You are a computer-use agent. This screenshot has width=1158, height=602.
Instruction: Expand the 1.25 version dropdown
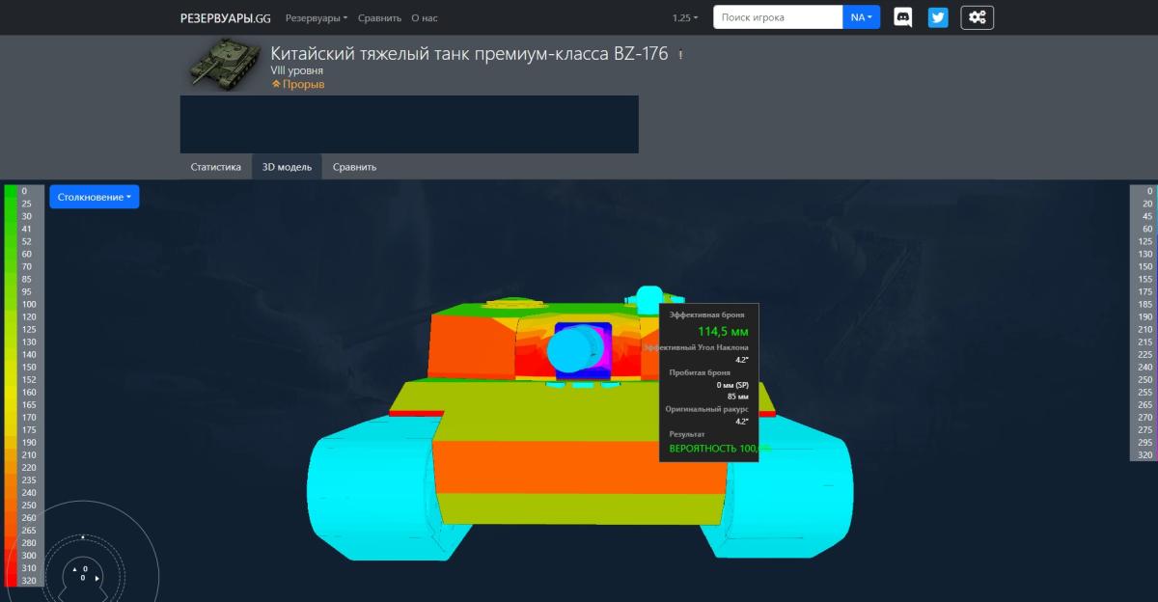(x=685, y=17)
